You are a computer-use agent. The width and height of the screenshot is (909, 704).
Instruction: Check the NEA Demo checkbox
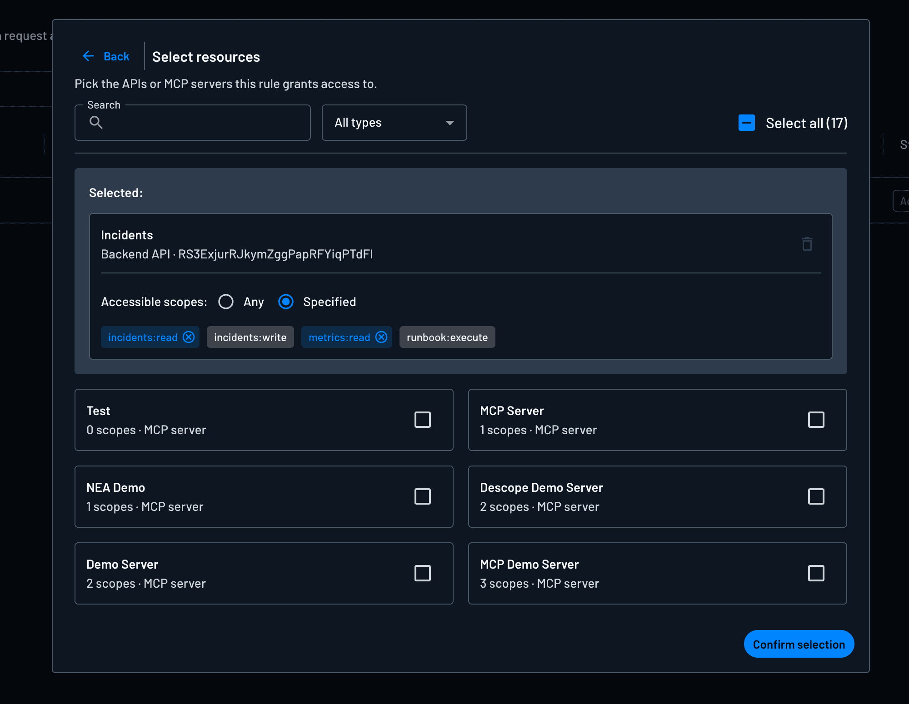pyautogui.click(x=423, y=496)
